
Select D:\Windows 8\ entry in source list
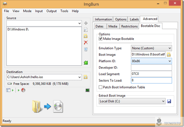click(x=18, y=29)
